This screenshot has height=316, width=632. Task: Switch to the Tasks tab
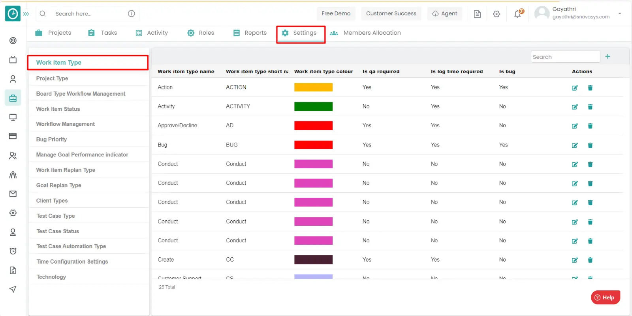click(x=102, y=33)
